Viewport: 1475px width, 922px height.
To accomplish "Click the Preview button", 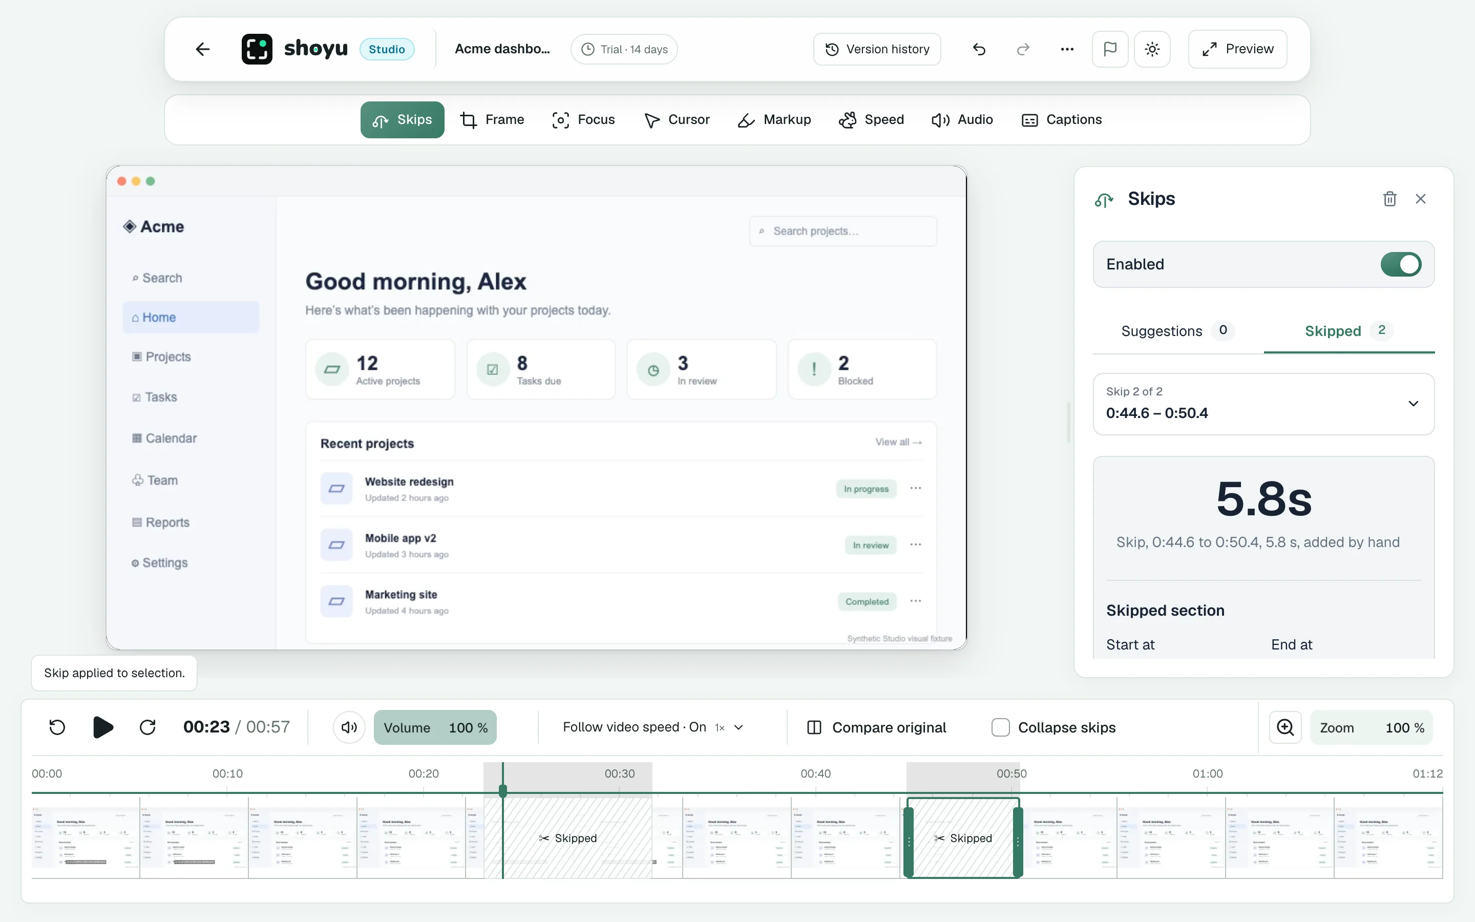I will 1237,49.
